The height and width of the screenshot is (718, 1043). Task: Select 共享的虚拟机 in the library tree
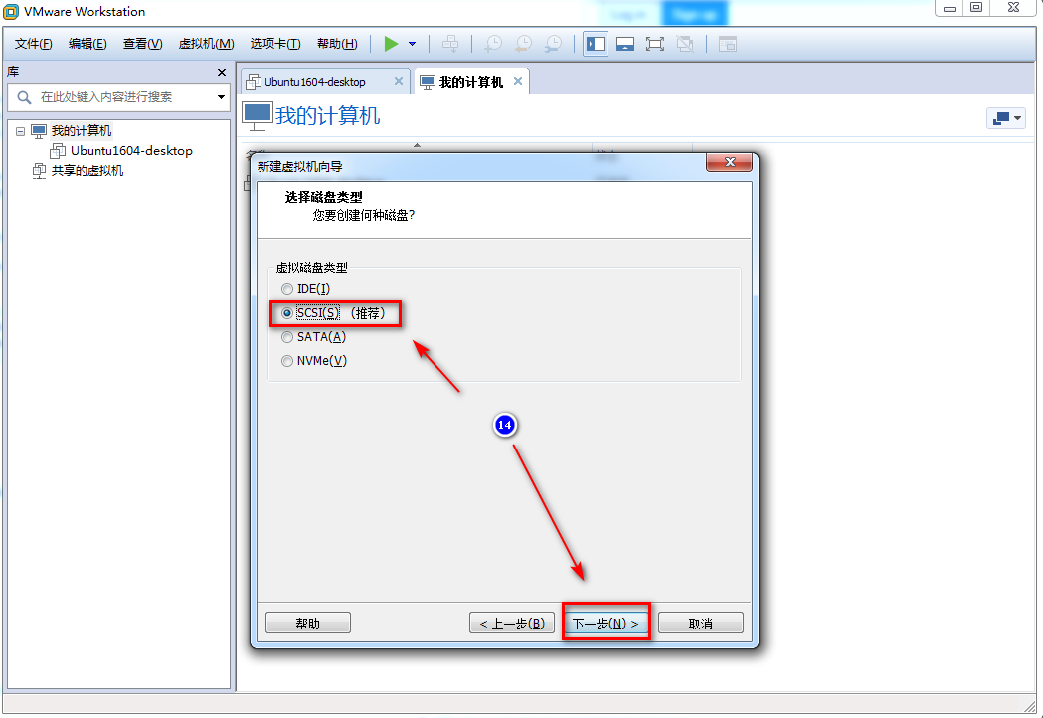pos(87,171)
